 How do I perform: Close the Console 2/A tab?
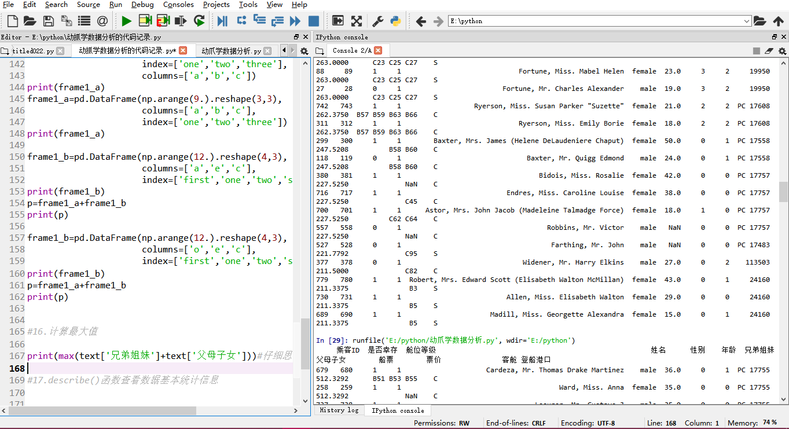(378, 51)
